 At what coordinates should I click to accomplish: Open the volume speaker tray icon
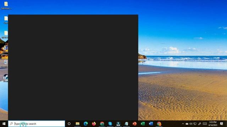coord(191,124)
